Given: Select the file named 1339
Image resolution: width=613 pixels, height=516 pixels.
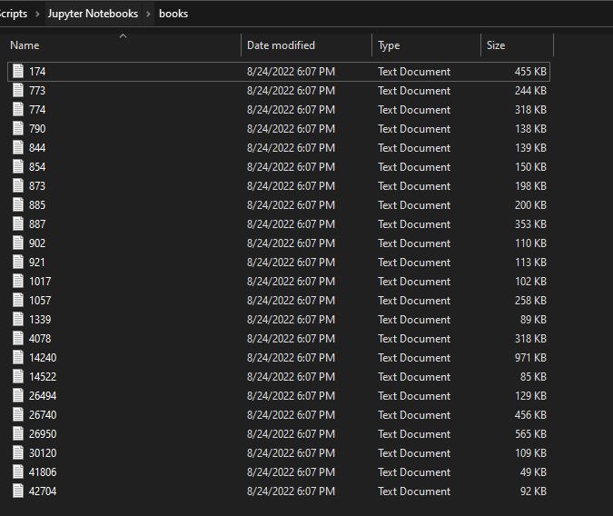Looking at the screenshot, I should click(40, 320).
